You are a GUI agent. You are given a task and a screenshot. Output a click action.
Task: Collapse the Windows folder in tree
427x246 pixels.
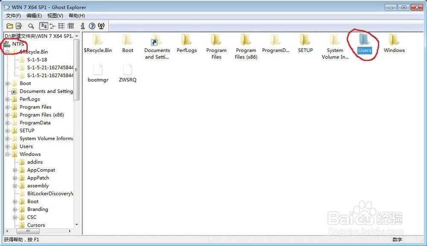[x=7, y=154]
